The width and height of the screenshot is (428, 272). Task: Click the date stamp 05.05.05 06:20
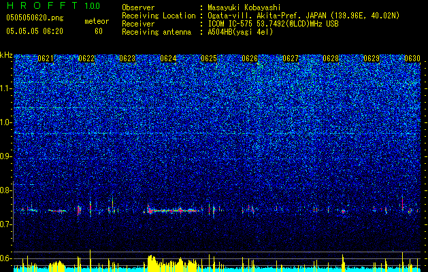coord(35,31)
